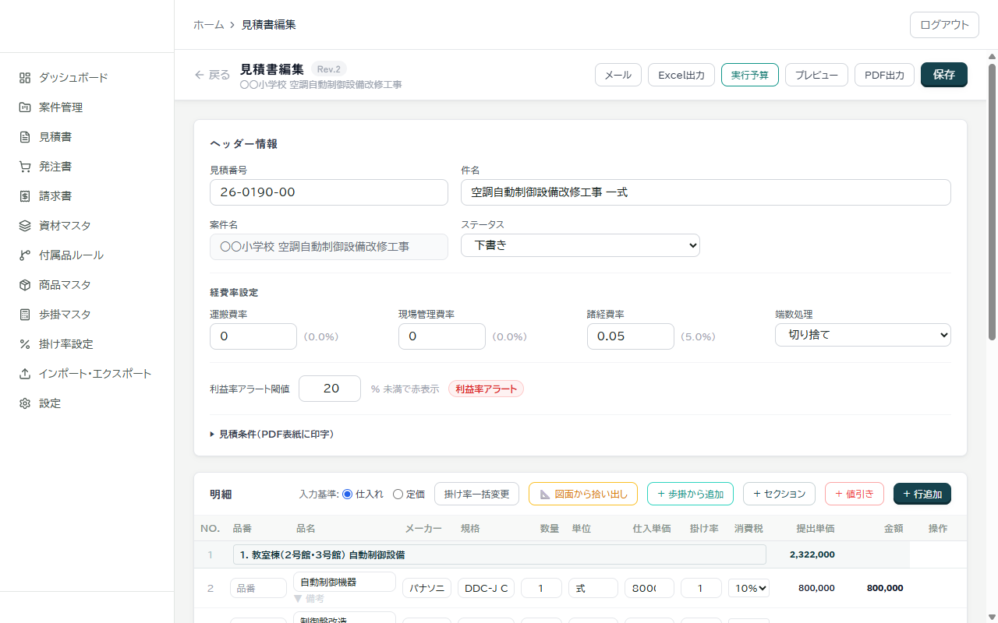Select 定価 input basis radio

click(x=398, y=494)
